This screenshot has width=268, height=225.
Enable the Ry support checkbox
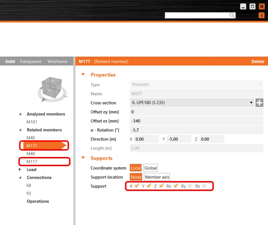(x=190, y=186)
